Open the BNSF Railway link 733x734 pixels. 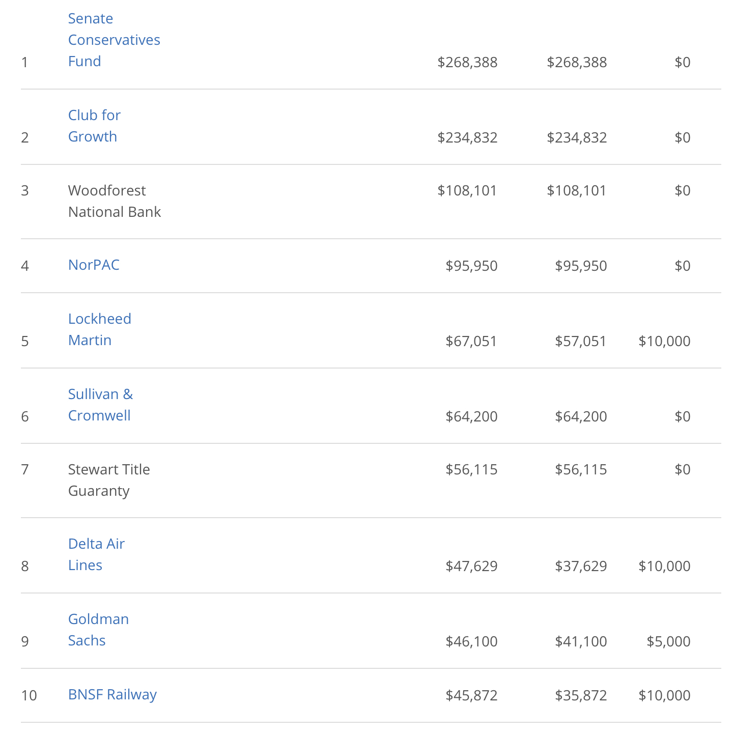(x=112, y=694)
